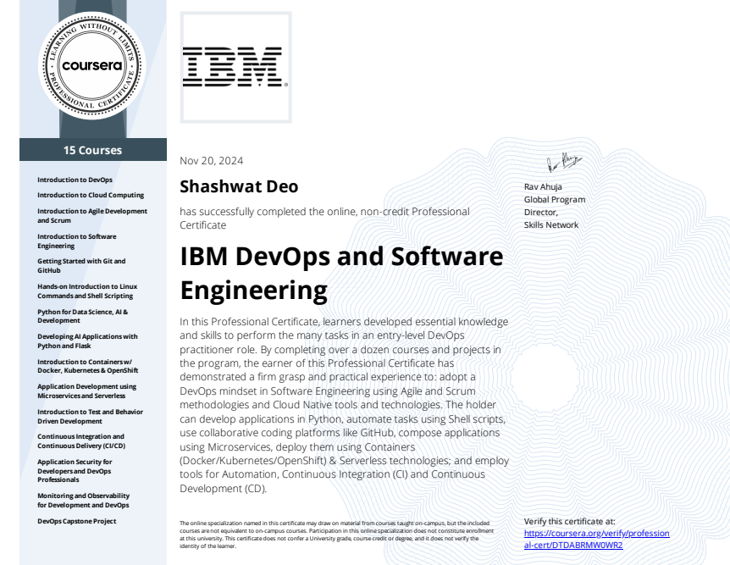This screenshot has height=565, width=730.
Task: Select 'Application Security for Developers' course
Action: tap(75, 470)
